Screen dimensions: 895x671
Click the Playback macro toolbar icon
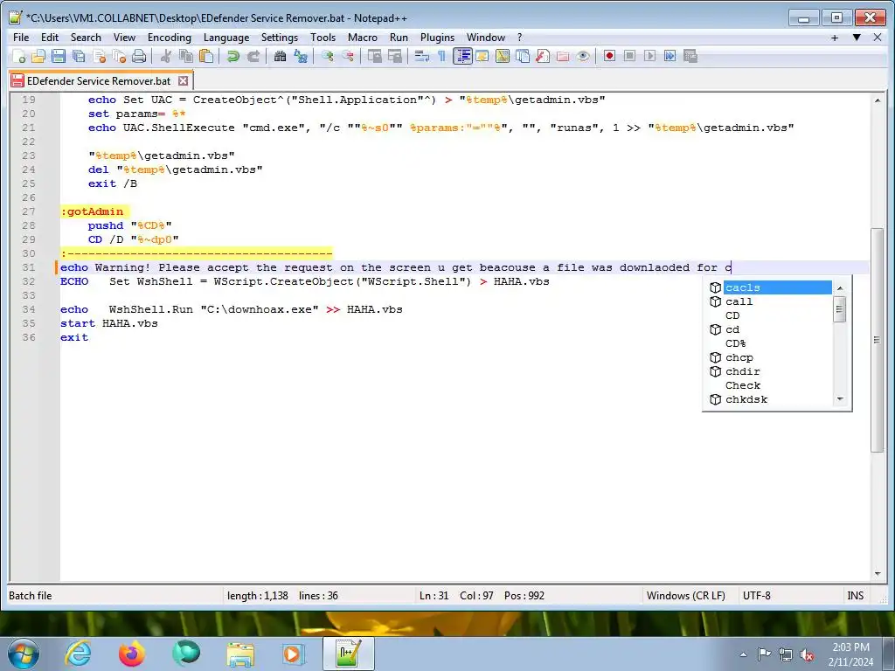(x=649, y=56)
